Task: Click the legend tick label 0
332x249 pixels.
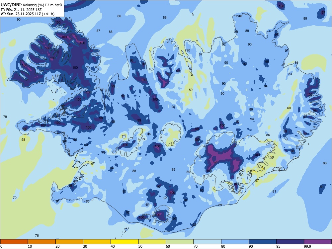Action: (1, 246)
